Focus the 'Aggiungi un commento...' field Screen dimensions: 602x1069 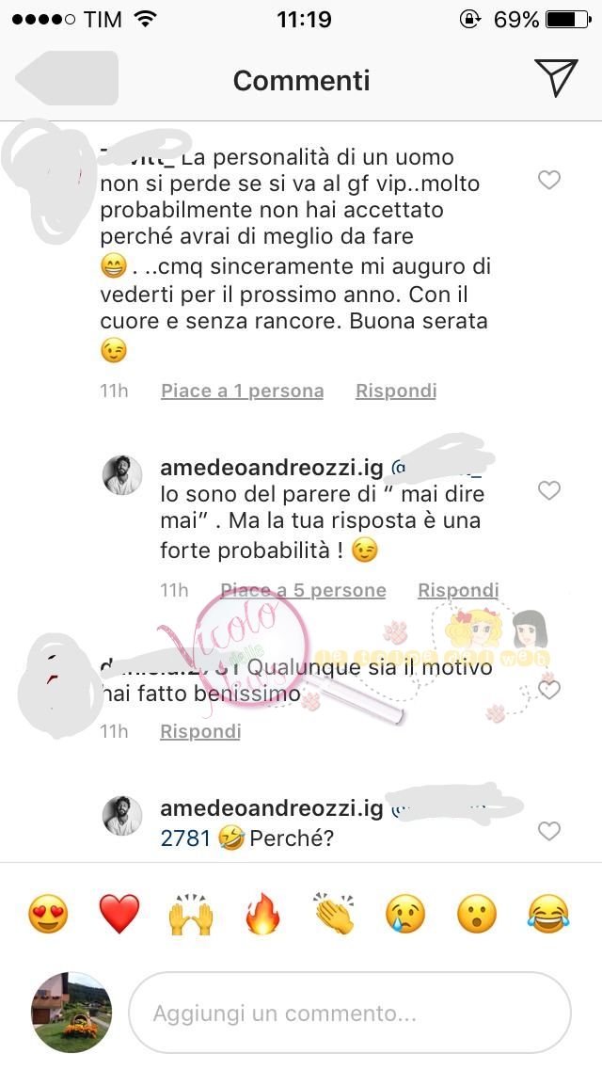[x=350, y=1013]
